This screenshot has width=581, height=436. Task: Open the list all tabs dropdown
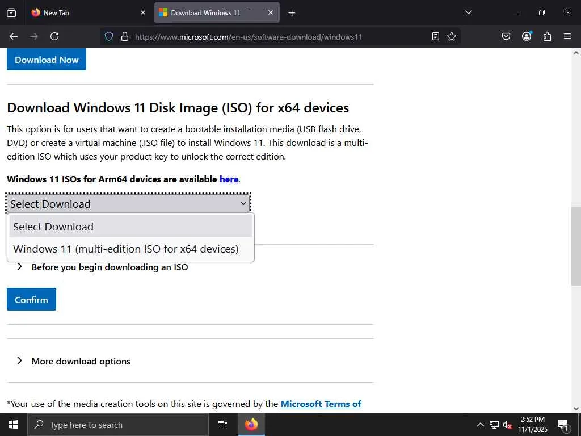(x=469, y=12)
